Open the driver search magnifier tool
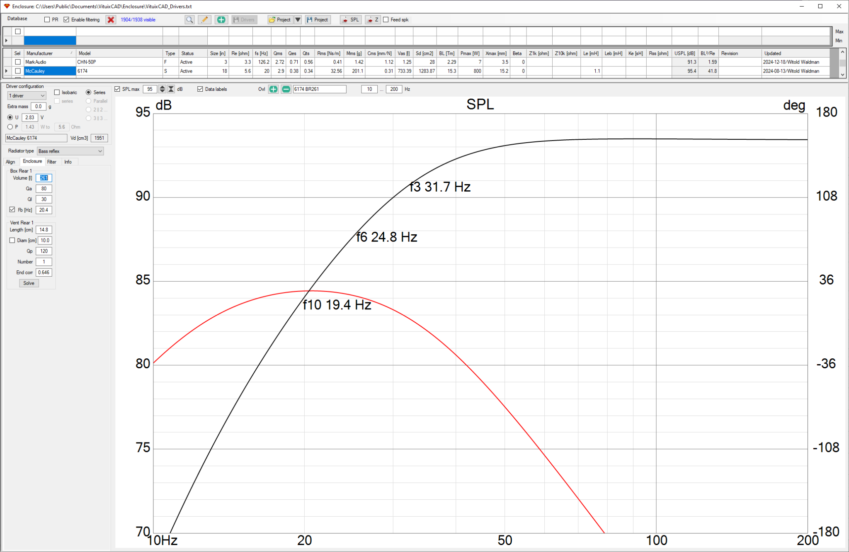Image resolution: width=849 pixels, height=552 pixels. pyautogui.click(x=189, y=19)
